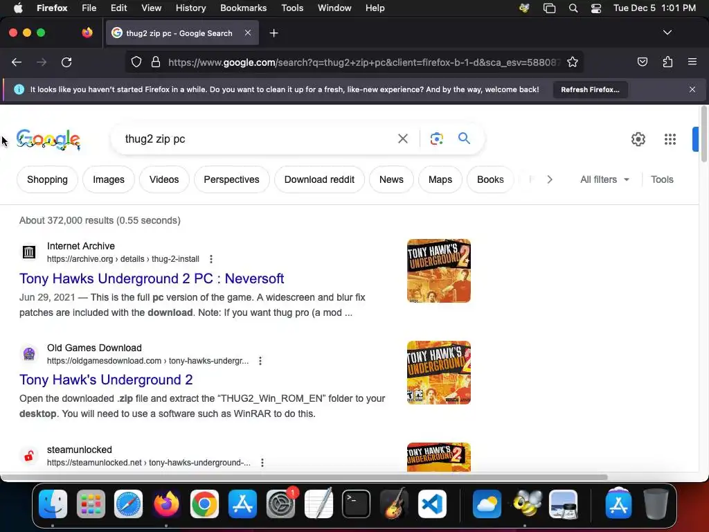This screenshot has height=532, width=709.
Task: Open the tracking protection shield icon
Action: click(136, 62)
